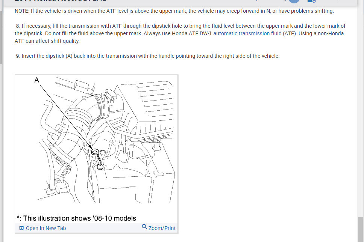Click the right page scrollbar thumb

pyautogui.click(x=360, y=230)
